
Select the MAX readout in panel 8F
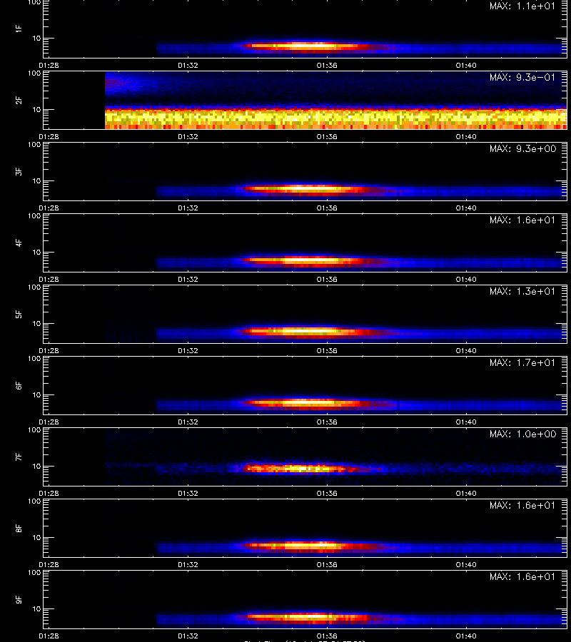522,505
